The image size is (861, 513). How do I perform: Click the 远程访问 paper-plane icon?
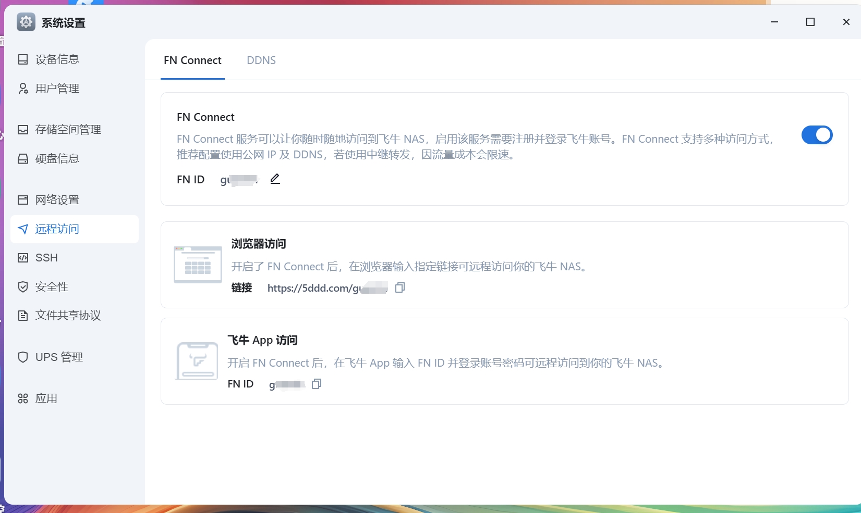click(x=23, y=229)
